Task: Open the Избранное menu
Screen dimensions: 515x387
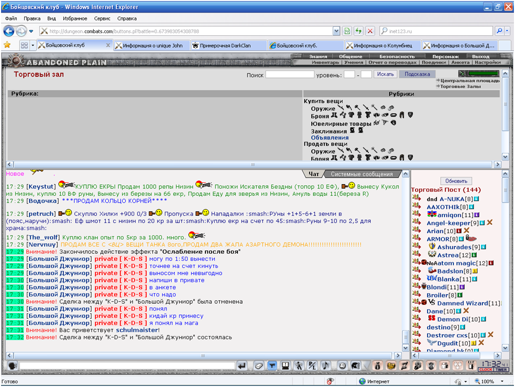Action: (75, 18)
